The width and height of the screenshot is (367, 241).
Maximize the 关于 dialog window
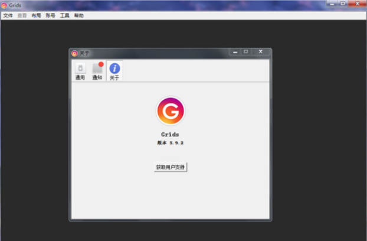coord(246,52)
